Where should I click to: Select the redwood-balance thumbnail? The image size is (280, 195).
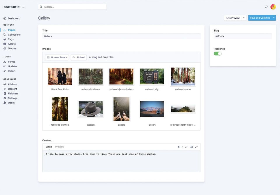pyautogui.click(x=91, y=76)
